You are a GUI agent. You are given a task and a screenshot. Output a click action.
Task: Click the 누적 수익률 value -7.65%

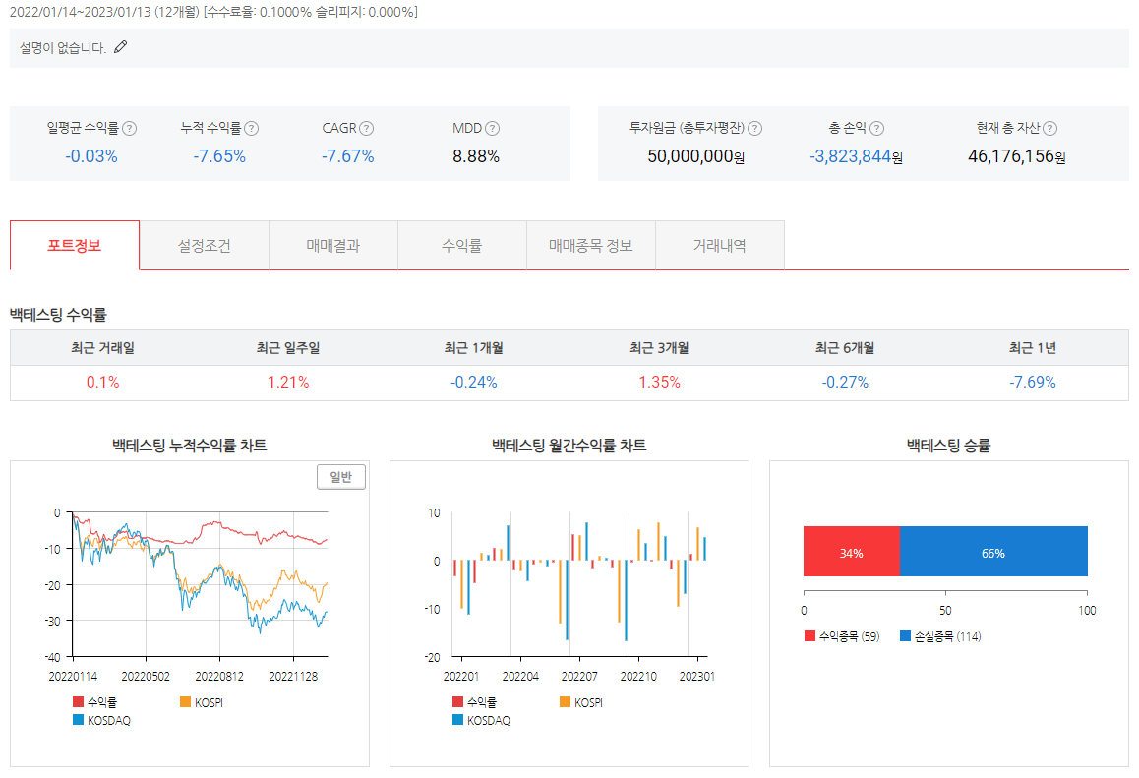coord(219,156)
